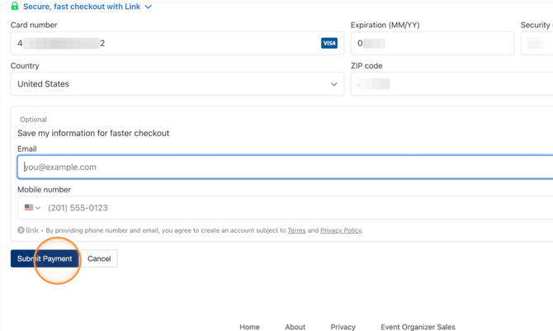Click the US flag country code icon
553x331 pixels.
click(29, 208)
